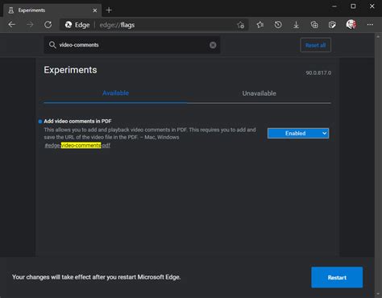Open the Settings and more menu
Image resolution: width=382 pixels, height=298 pixels.
click(370, 25)
